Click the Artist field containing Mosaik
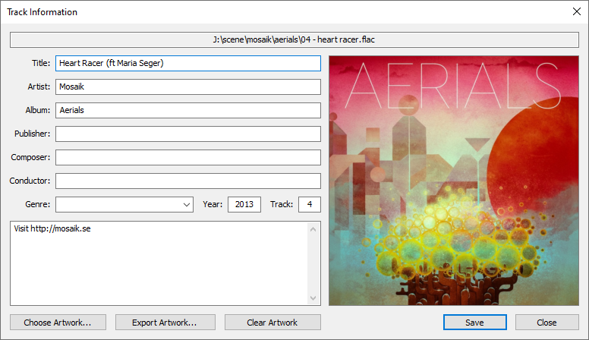This screenshot has width=589, height=340. click(187, 87)
